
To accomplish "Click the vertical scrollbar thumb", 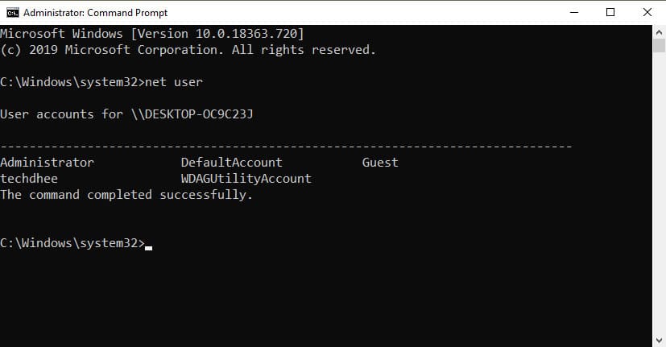I will [x=660, y=45].
